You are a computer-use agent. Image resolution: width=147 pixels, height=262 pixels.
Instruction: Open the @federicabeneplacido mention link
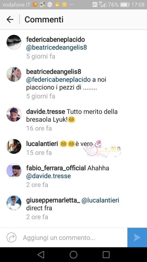point(58,80)
